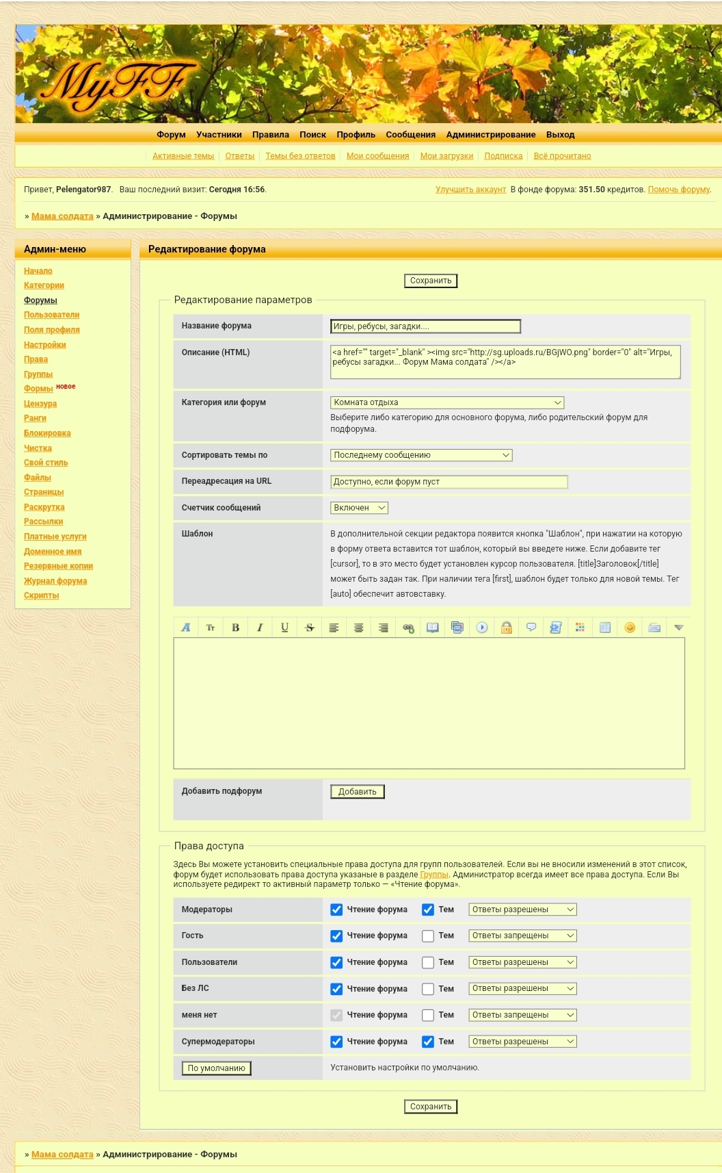The height and width of the screenshot is (1173, 722).
Task: Enable Тем checkbox for меня нет
Action: [428, 1016]
